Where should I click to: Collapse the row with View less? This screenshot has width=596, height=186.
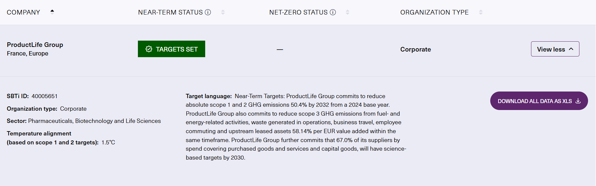[x=555, y=49]
